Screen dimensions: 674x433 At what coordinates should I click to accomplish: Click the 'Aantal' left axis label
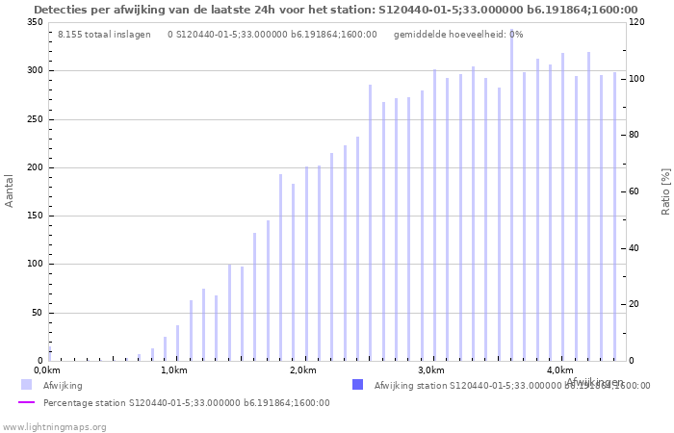(9, 191)
